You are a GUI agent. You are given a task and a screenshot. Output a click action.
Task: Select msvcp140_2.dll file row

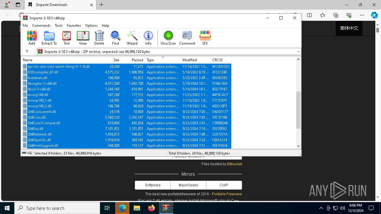coord(126,106)
